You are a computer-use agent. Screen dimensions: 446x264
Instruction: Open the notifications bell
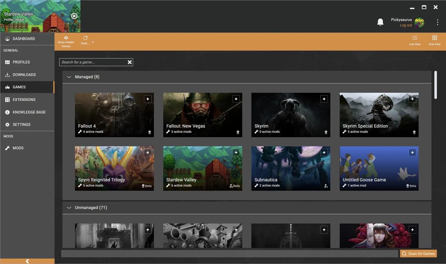coord(380,22)
